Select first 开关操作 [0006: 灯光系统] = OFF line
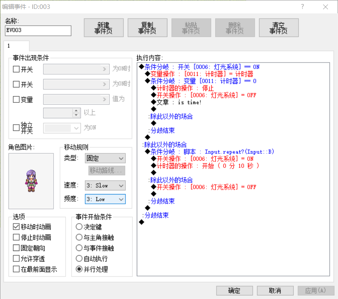The image size is (338, 299). (x=204, y=95)
